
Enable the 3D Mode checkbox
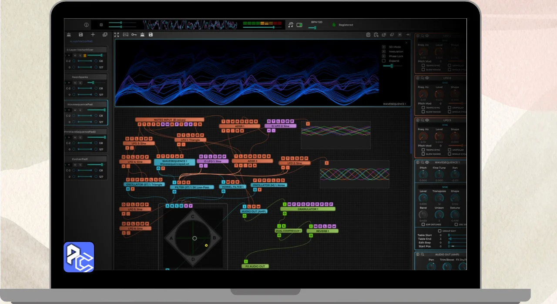tap(384, 47)
